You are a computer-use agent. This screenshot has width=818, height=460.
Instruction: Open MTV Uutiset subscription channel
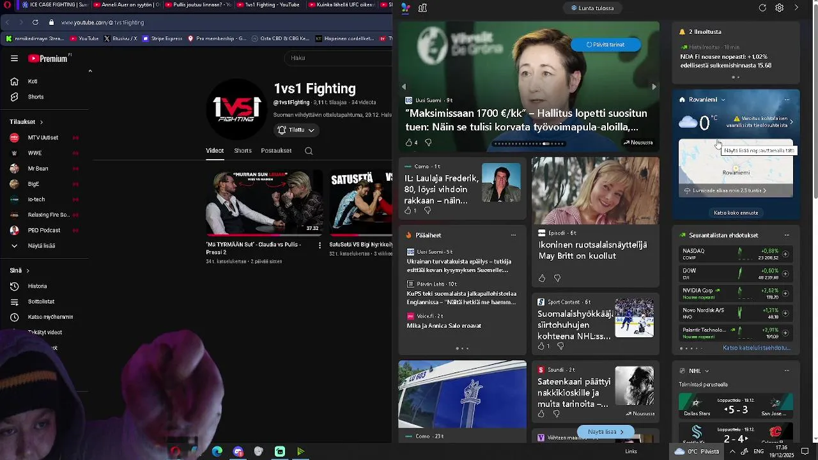(43, 138)
